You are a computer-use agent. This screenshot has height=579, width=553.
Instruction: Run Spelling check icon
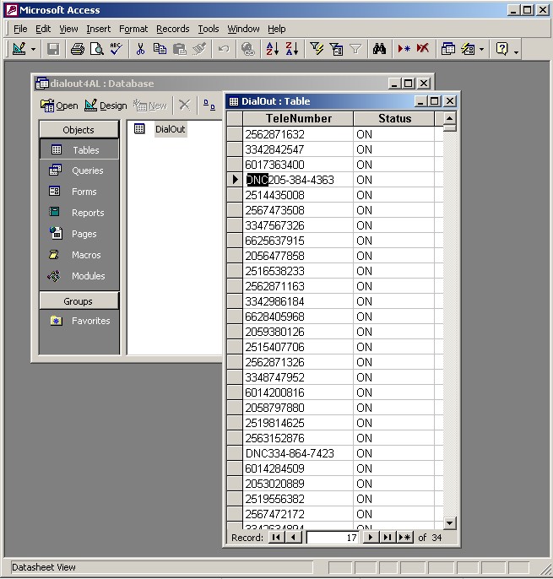click(x=116, y=49)
